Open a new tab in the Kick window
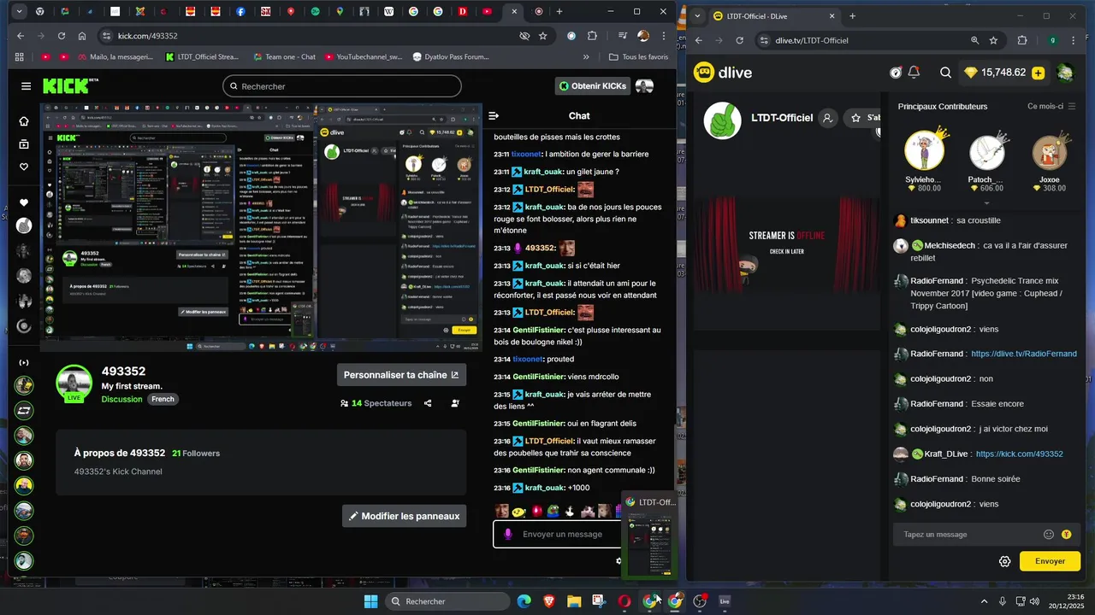 click(x=559, y=12)
